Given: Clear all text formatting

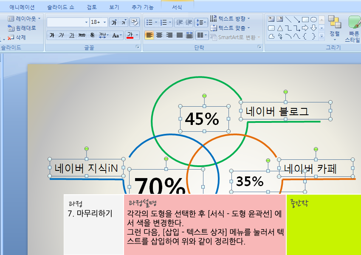Looking at the screenshot, I should coord(135,22).
